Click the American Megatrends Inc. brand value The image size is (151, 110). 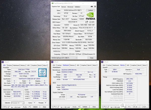tap(79, 85)
